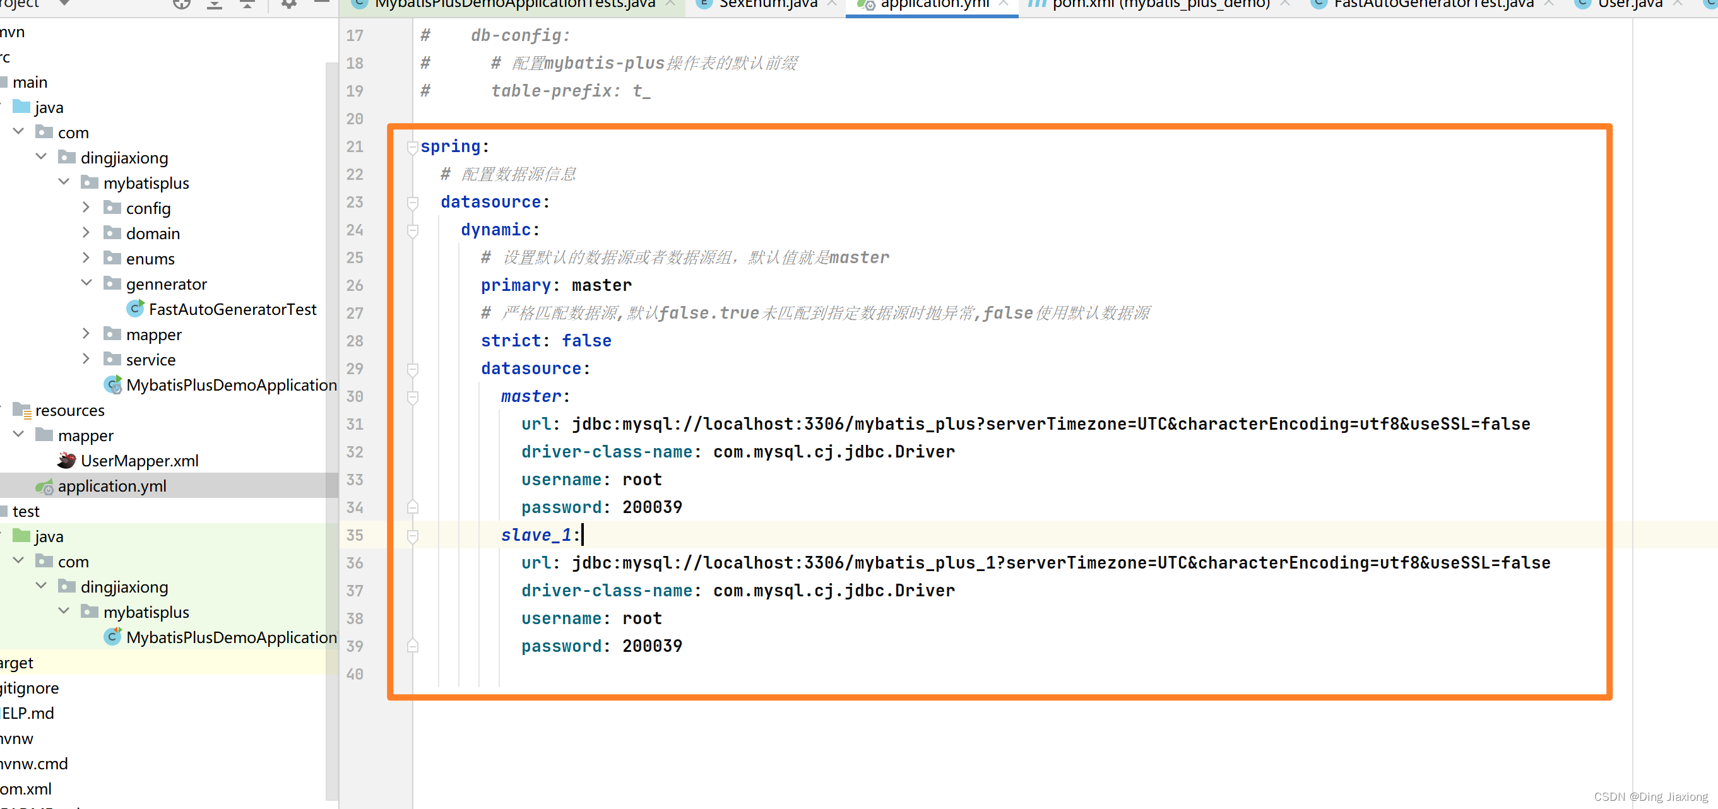The image size is (1718, 809).
Task: Close the pom.xml editor tab
Action: [x=1284, y=4]
